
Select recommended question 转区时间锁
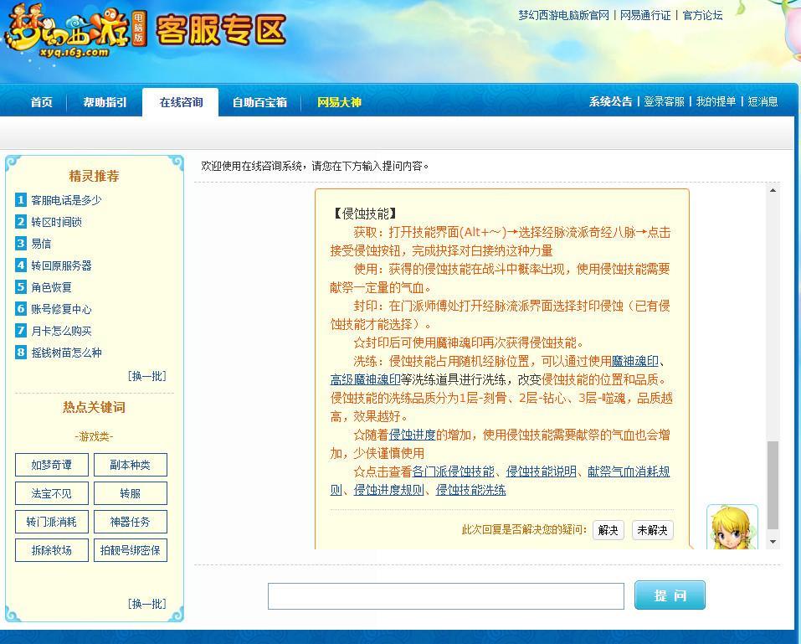(56, 222)
